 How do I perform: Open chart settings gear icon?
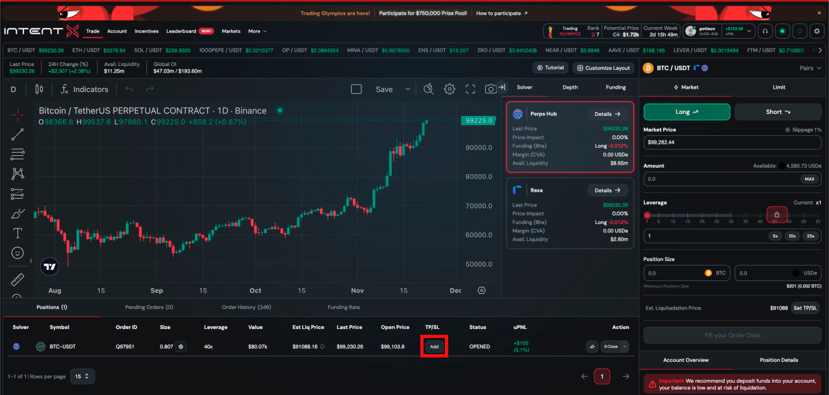pyautogui.click(x=449, y=89)
